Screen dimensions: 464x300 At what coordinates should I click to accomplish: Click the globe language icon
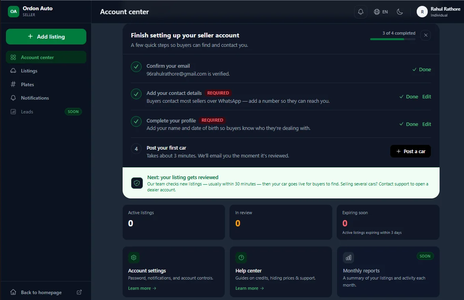(x=377, y=12)
